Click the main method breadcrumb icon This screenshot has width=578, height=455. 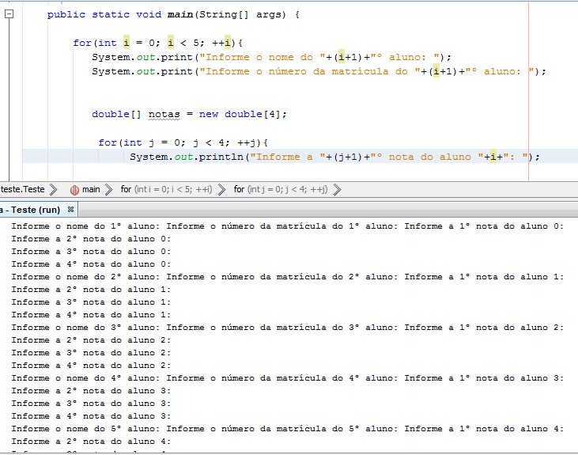74,190
